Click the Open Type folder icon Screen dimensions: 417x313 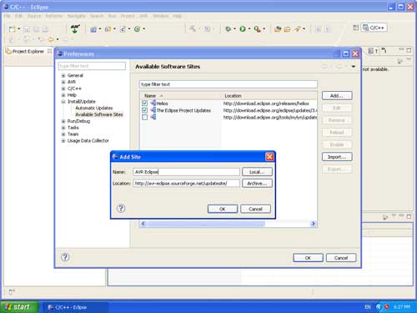click(x=278, y=29)
